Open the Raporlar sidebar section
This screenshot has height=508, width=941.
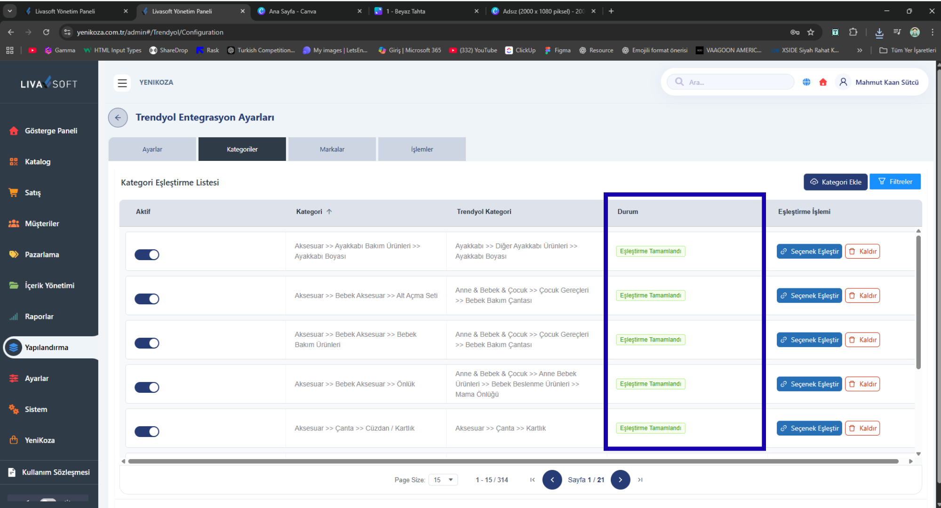pyautogui.click(x=39, y=317)
